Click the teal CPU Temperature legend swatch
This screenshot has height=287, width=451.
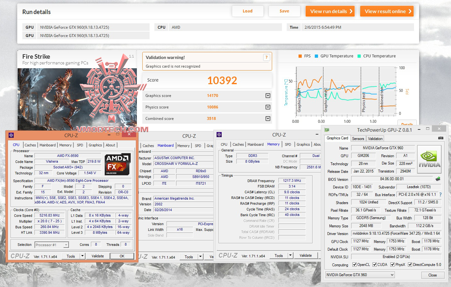[359, 56]
